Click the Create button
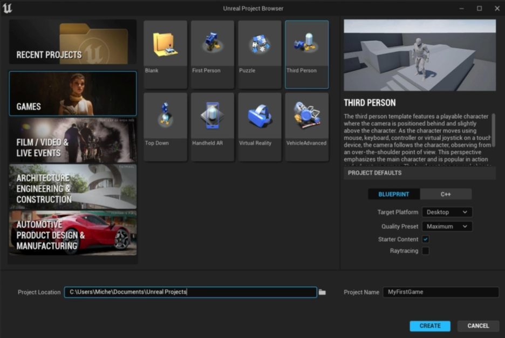Image resolution: width=505 pixels, height=338 pixels. tap(430, 326)
